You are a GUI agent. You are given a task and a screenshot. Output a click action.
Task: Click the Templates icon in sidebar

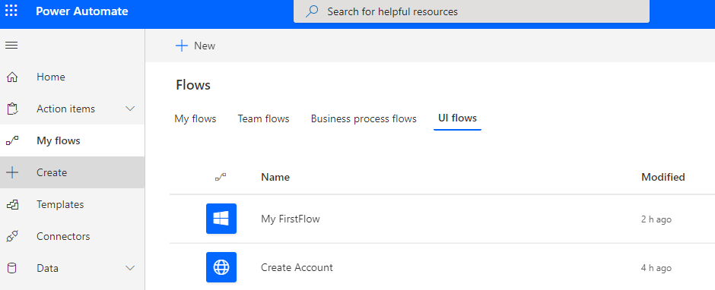click(x=12, y=204)
